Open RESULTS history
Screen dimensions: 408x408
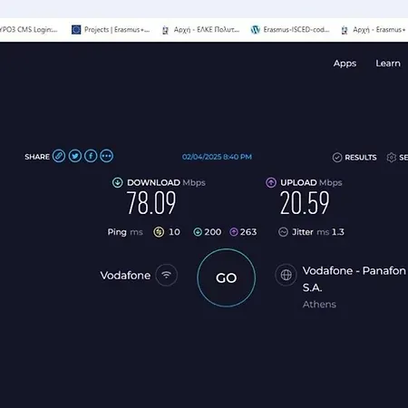click(355, 158)
